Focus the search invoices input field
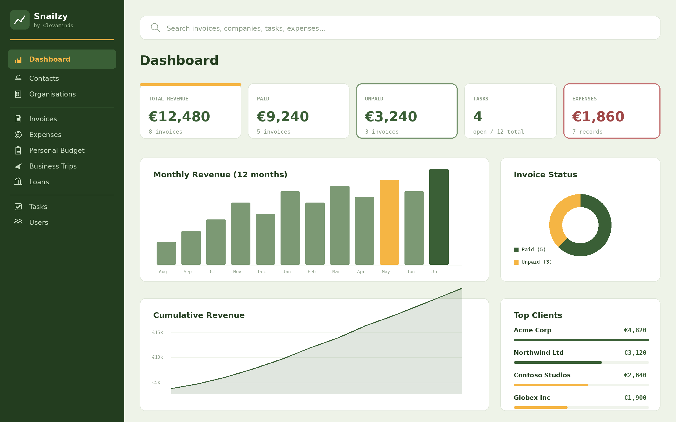This screenshot has height=422, width=676. tap(400, 28)
